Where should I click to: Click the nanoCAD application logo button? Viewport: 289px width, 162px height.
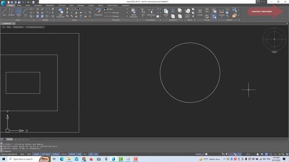pyautogui.click(x=3, y=3)
